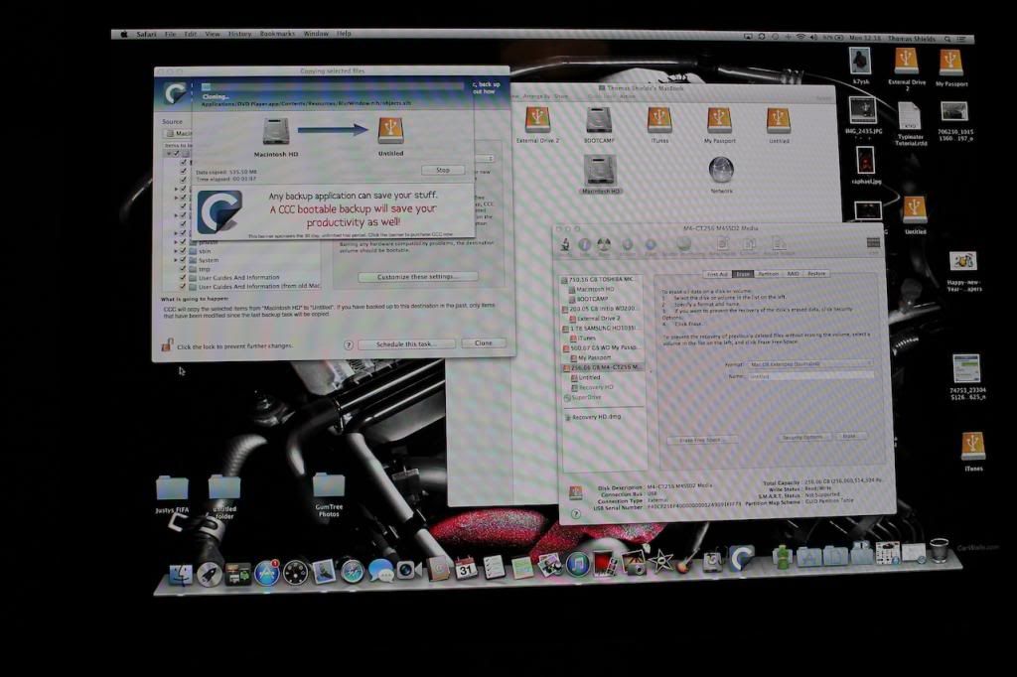Uncheck the tmp folder checkbox

[x=183, y=268]
